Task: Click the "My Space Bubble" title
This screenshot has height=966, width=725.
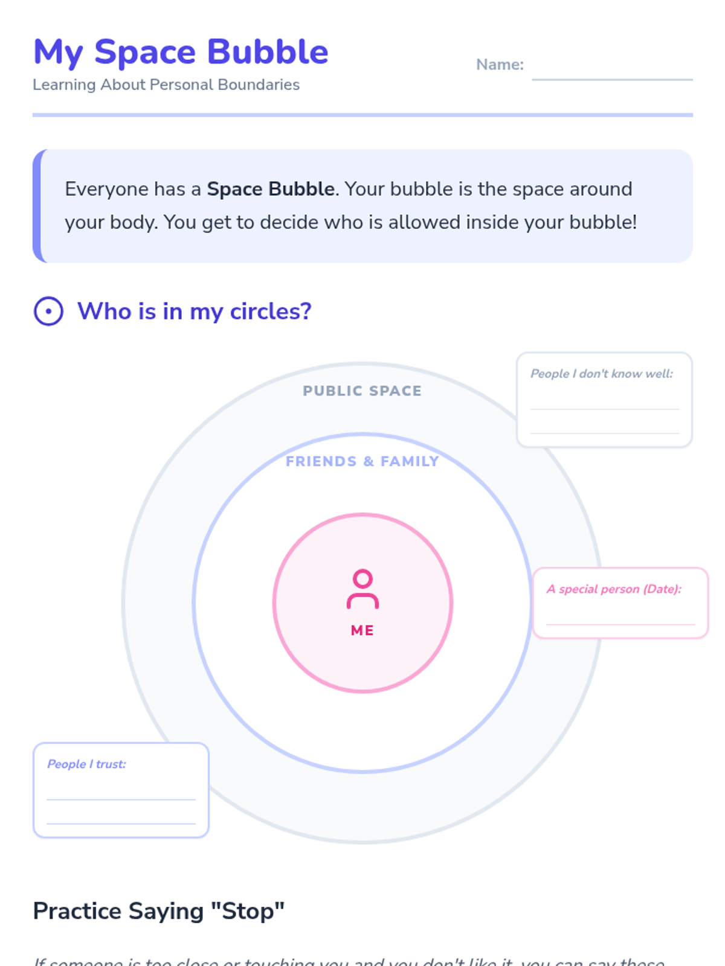Action: [x=181, y=52]
